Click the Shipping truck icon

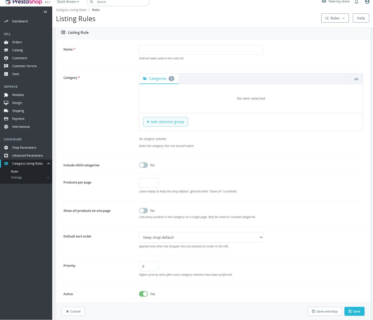coord(6,111)
